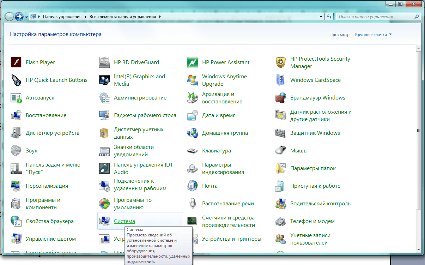This screenshot has height=265, width=425.
Task: Open Брандмауэр Windows icon
Action: coord(281,98)
